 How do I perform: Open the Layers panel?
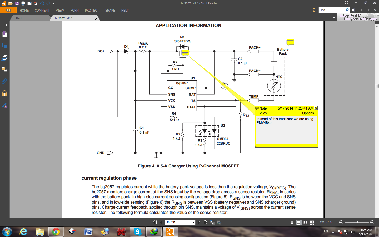point(4,58)
